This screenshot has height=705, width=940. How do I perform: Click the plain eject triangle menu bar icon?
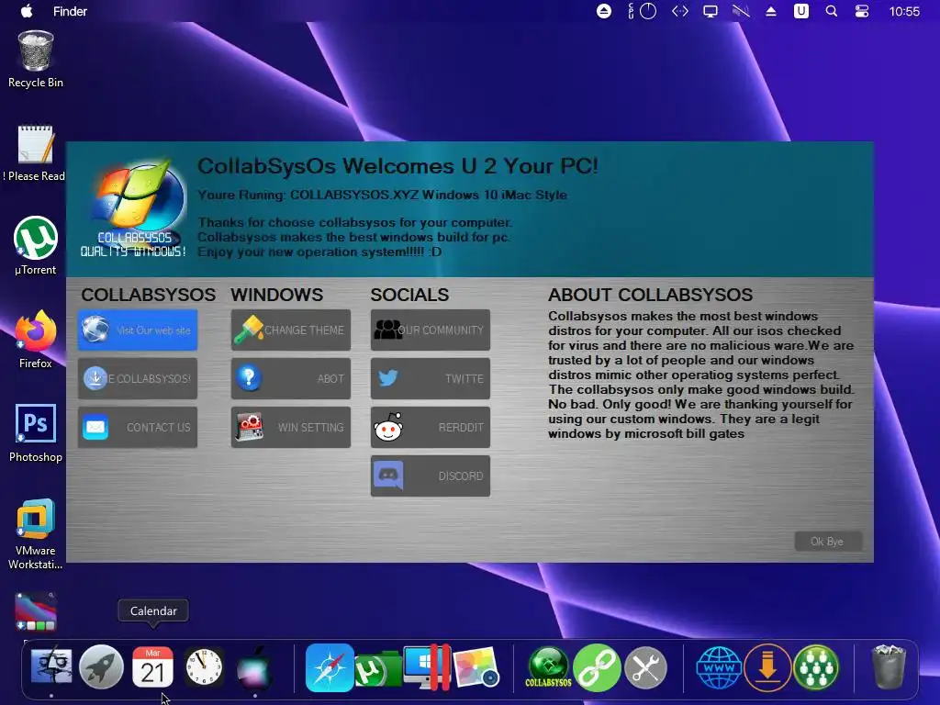click(x=771, y=11)
